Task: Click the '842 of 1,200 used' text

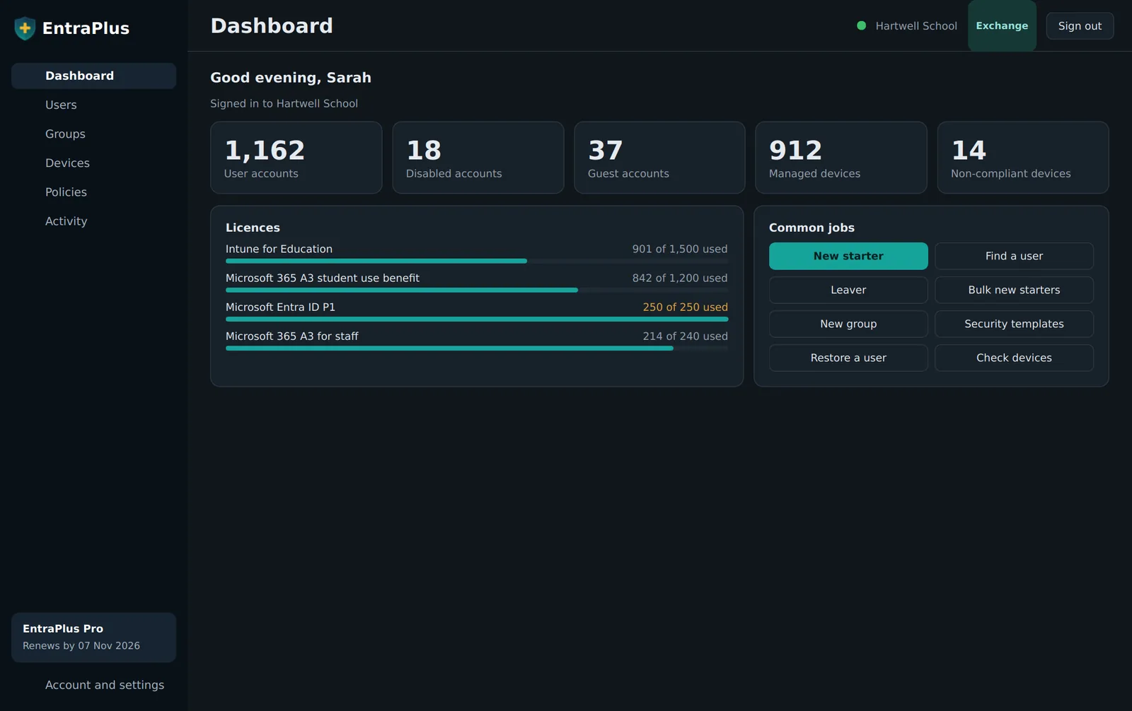Action: [x=679, y=278]
